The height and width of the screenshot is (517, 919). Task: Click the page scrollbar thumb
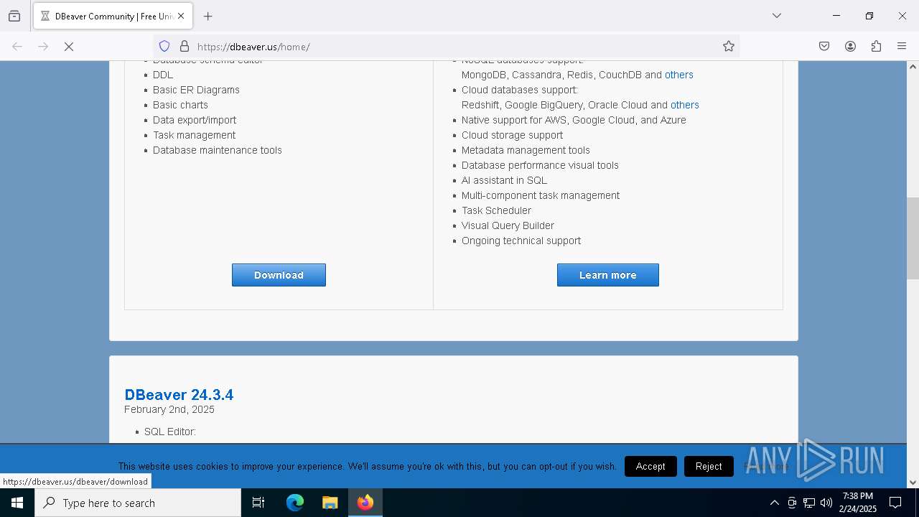pyautogui.click(x=913, y=238)
